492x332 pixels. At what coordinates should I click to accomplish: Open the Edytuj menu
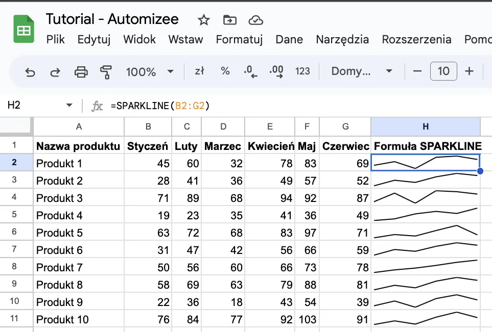coord(94,39)
